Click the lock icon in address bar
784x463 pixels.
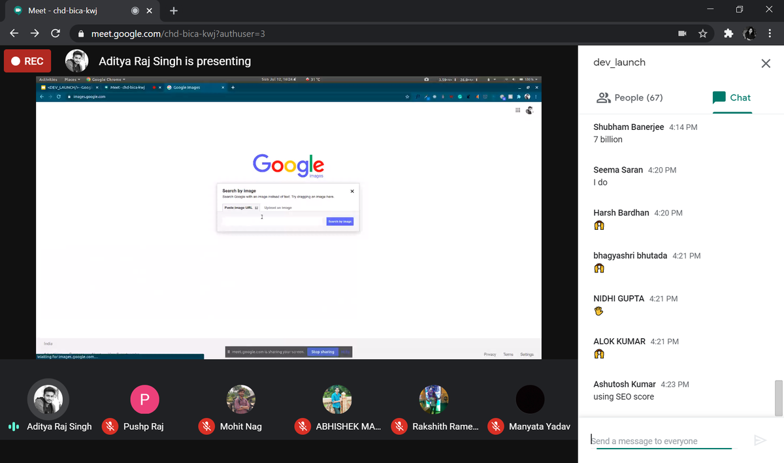(x=81, y=33)
